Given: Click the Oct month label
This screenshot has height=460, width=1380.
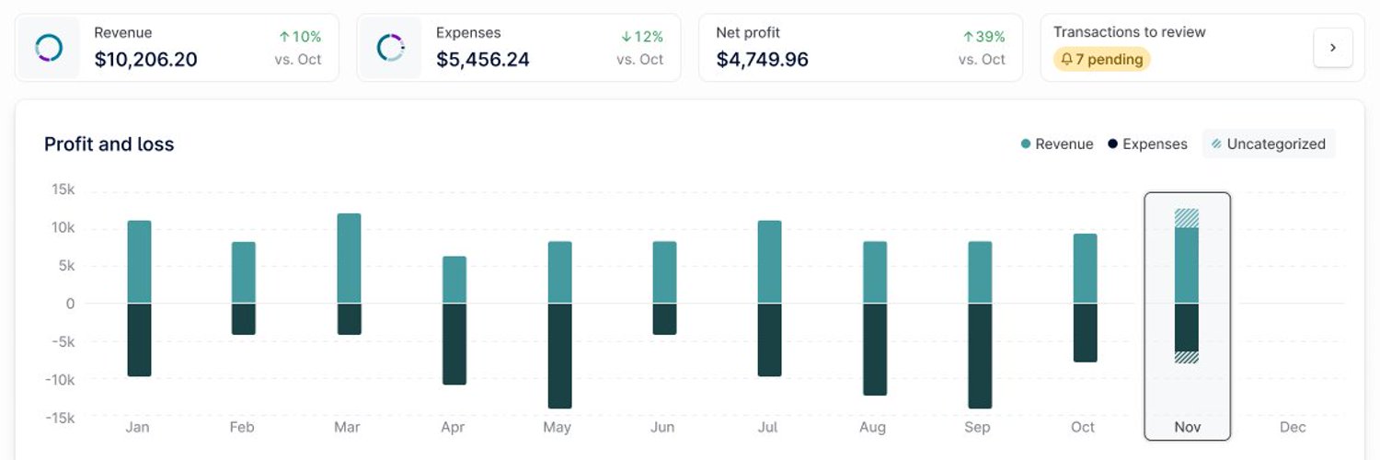Looking at the screenshot, I should pos(1083,427).
